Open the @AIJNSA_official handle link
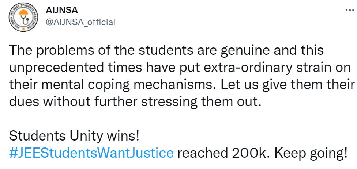Viewport: 357px width, 169px height. pyautogui.click(x=79, y=22)
